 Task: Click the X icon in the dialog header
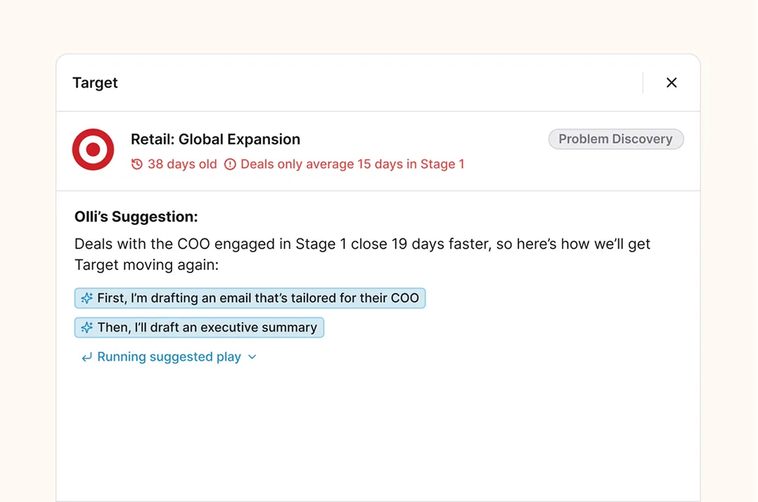672,82
